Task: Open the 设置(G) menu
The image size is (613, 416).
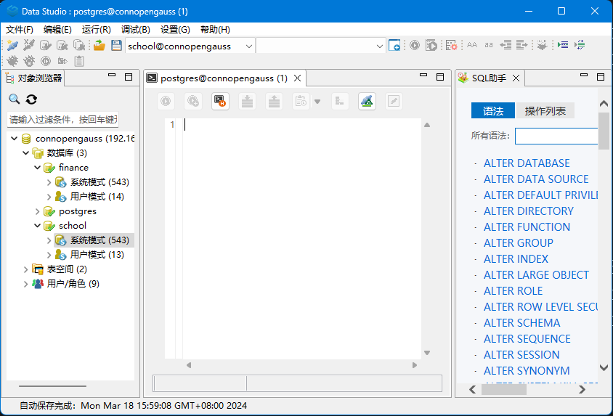Action: pos(175,30)
